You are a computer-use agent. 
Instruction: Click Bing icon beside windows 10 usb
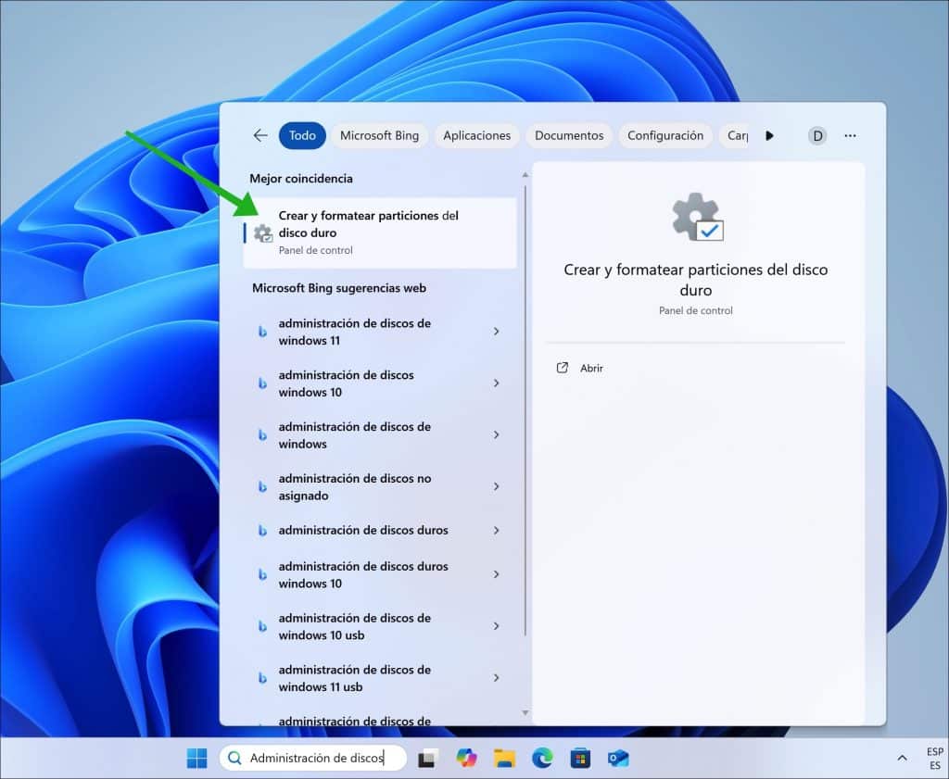point(262,626)
